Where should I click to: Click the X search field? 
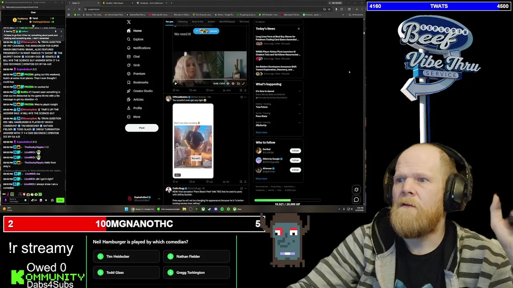tap(279, 22)
